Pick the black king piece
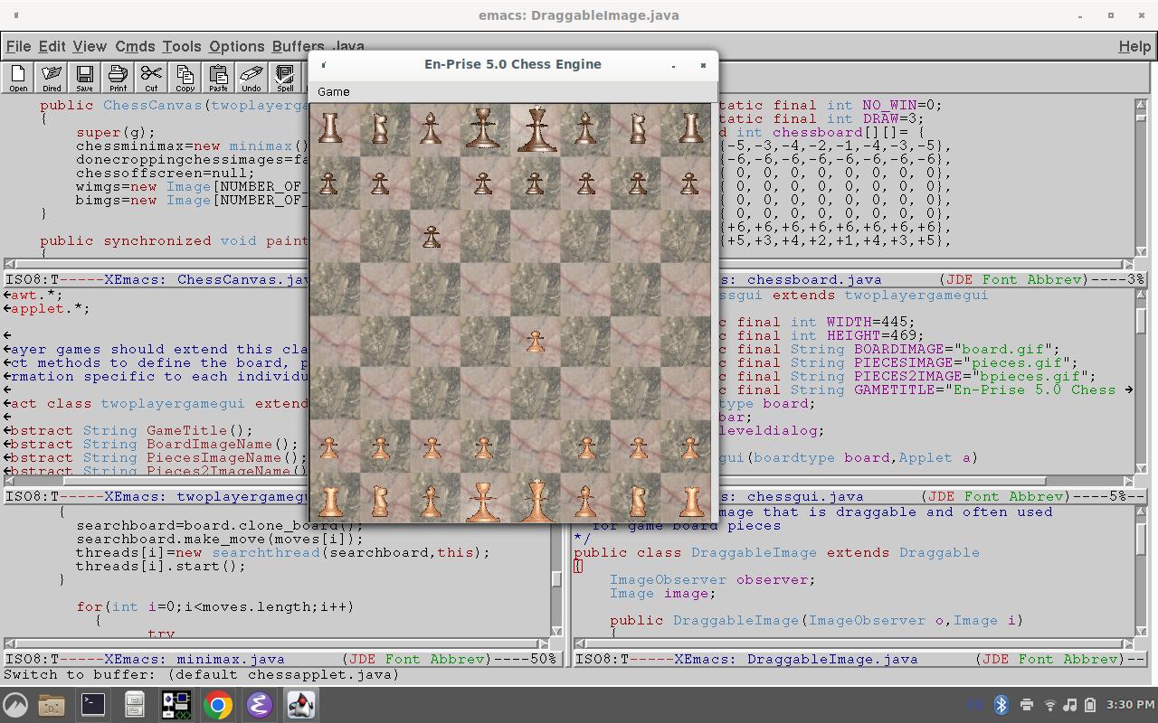The image size is (1158, 723). point(536,128)
